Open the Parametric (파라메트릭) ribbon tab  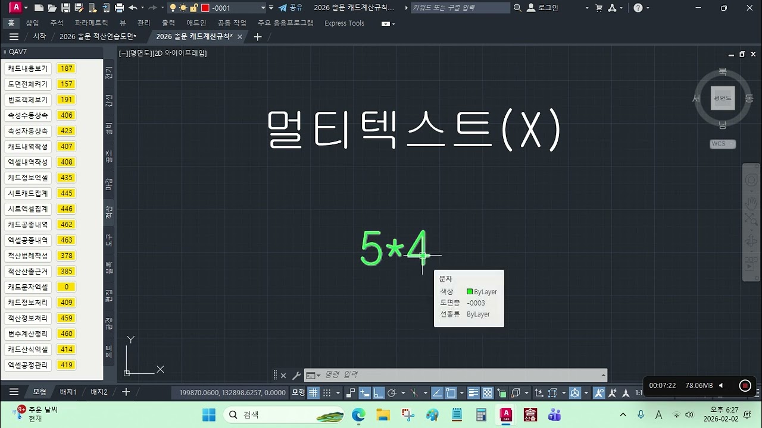(x=91, y=23)
